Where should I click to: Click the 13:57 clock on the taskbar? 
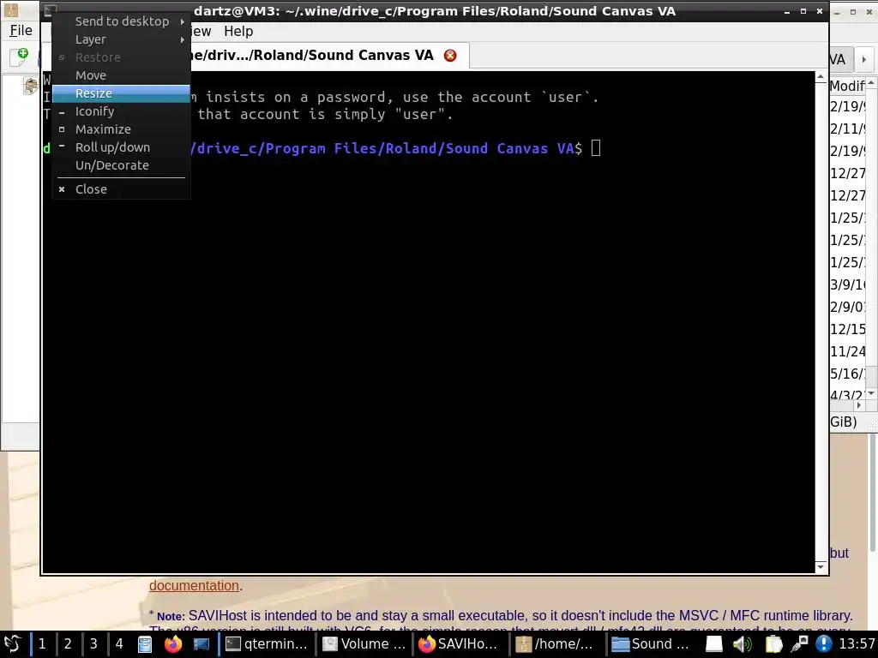(x=857, y=644)
